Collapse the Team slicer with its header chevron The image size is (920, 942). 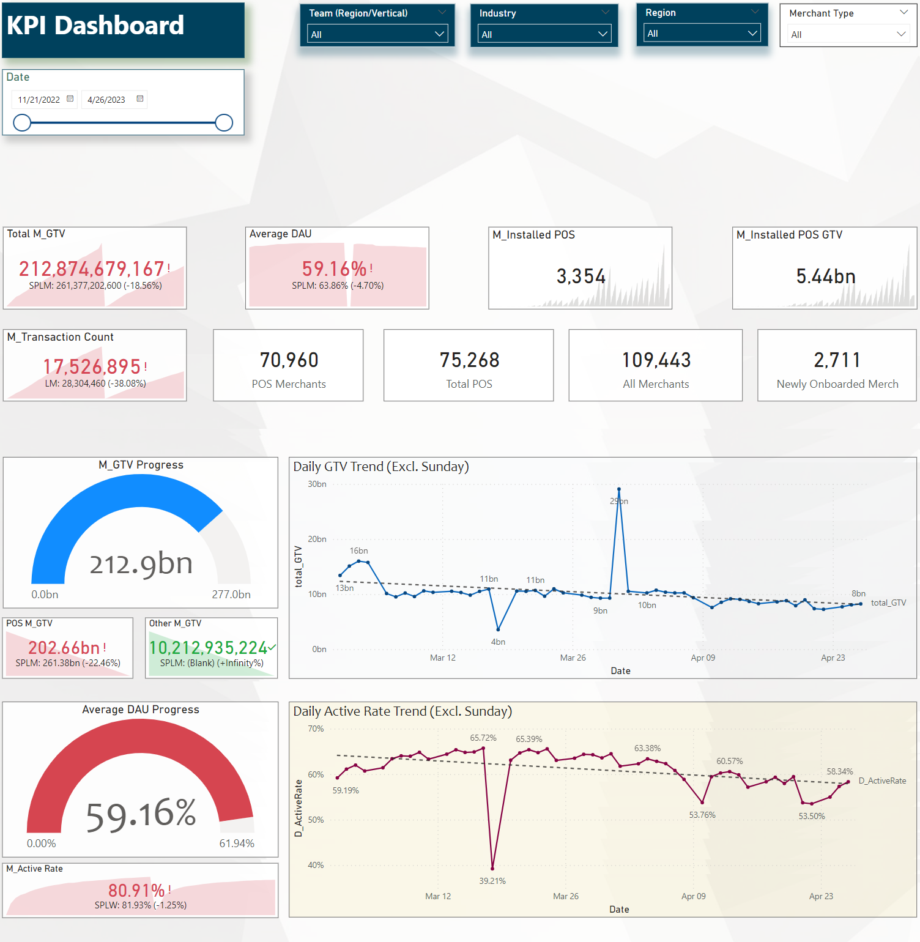(442, 12)
